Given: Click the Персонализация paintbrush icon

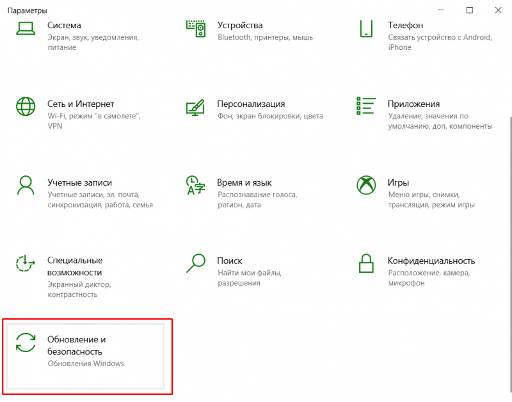Looking at the screenshot, I should (195, 108).
